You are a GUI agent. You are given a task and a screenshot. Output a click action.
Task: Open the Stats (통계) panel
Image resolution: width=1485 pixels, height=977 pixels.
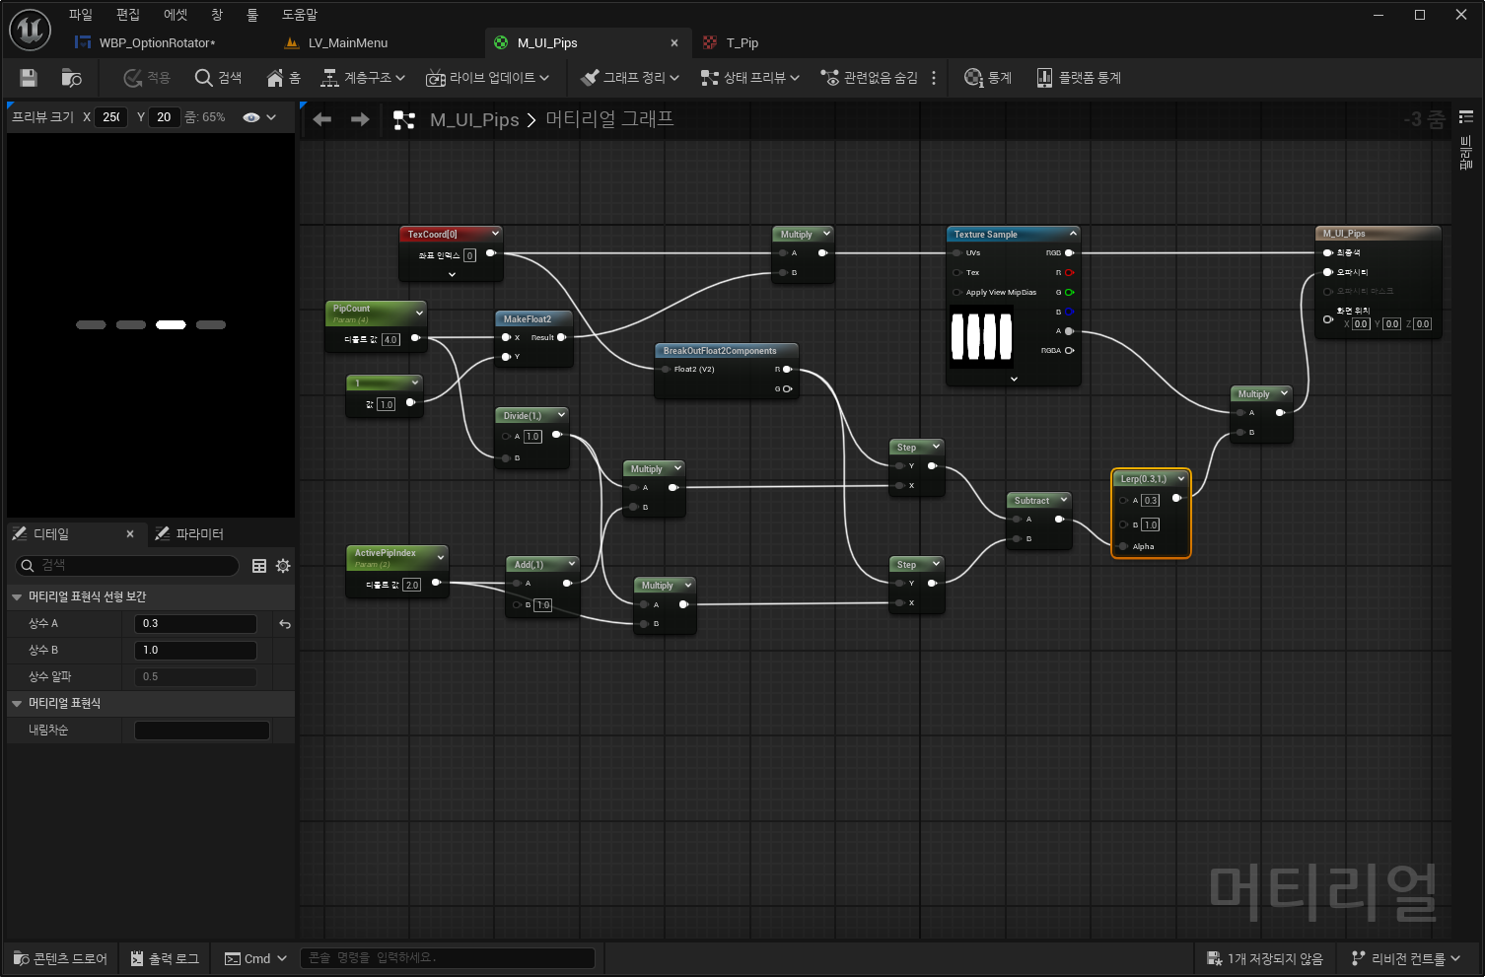pos(987,77)
